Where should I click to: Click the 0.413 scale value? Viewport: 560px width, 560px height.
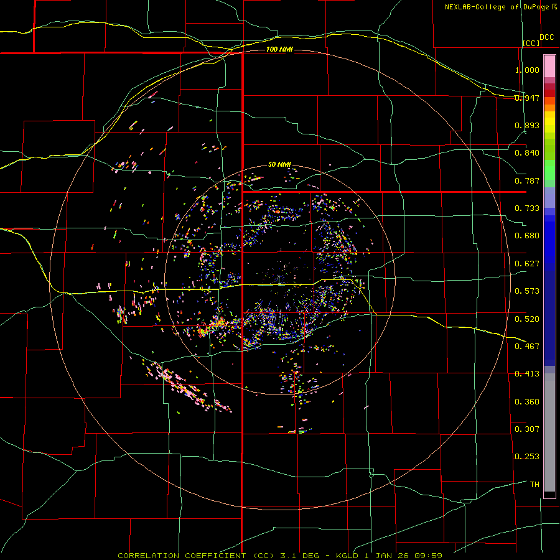527,374
